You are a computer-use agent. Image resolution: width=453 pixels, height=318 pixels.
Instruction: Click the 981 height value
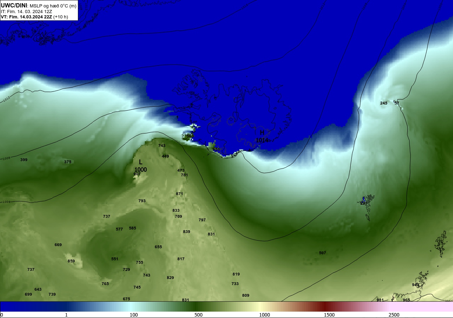pyautogui.click(x=380, y=300)
